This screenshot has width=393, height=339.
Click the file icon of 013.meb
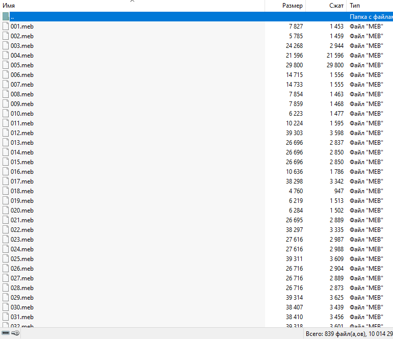[6, 142]
